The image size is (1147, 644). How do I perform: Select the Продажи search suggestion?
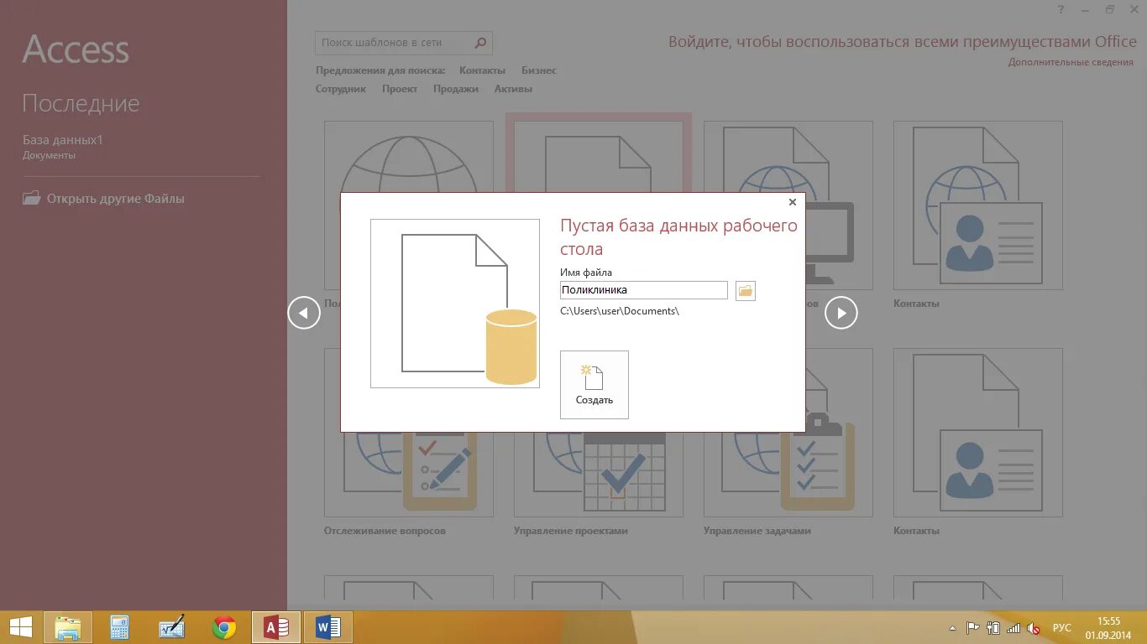pyautogui.click(x=456, y=89)
